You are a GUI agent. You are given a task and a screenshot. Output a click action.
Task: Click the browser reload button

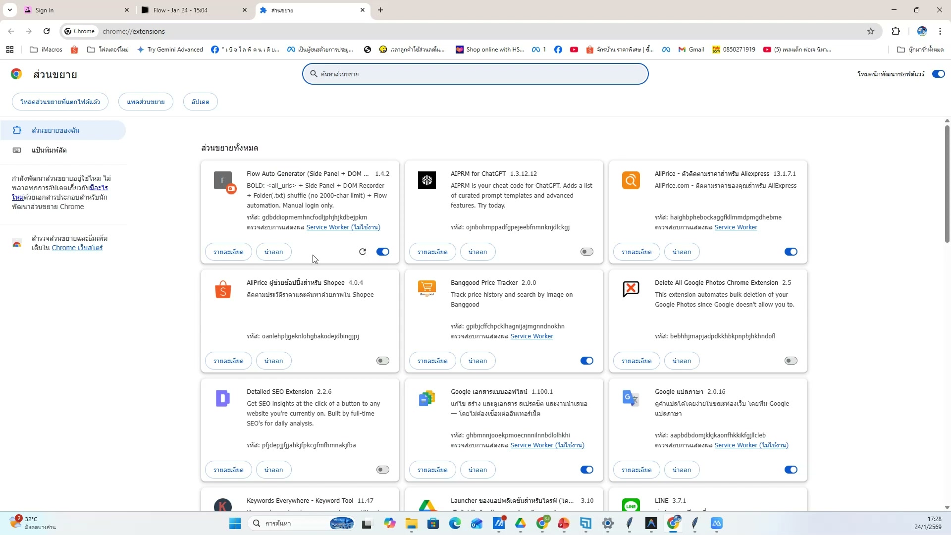47,31
